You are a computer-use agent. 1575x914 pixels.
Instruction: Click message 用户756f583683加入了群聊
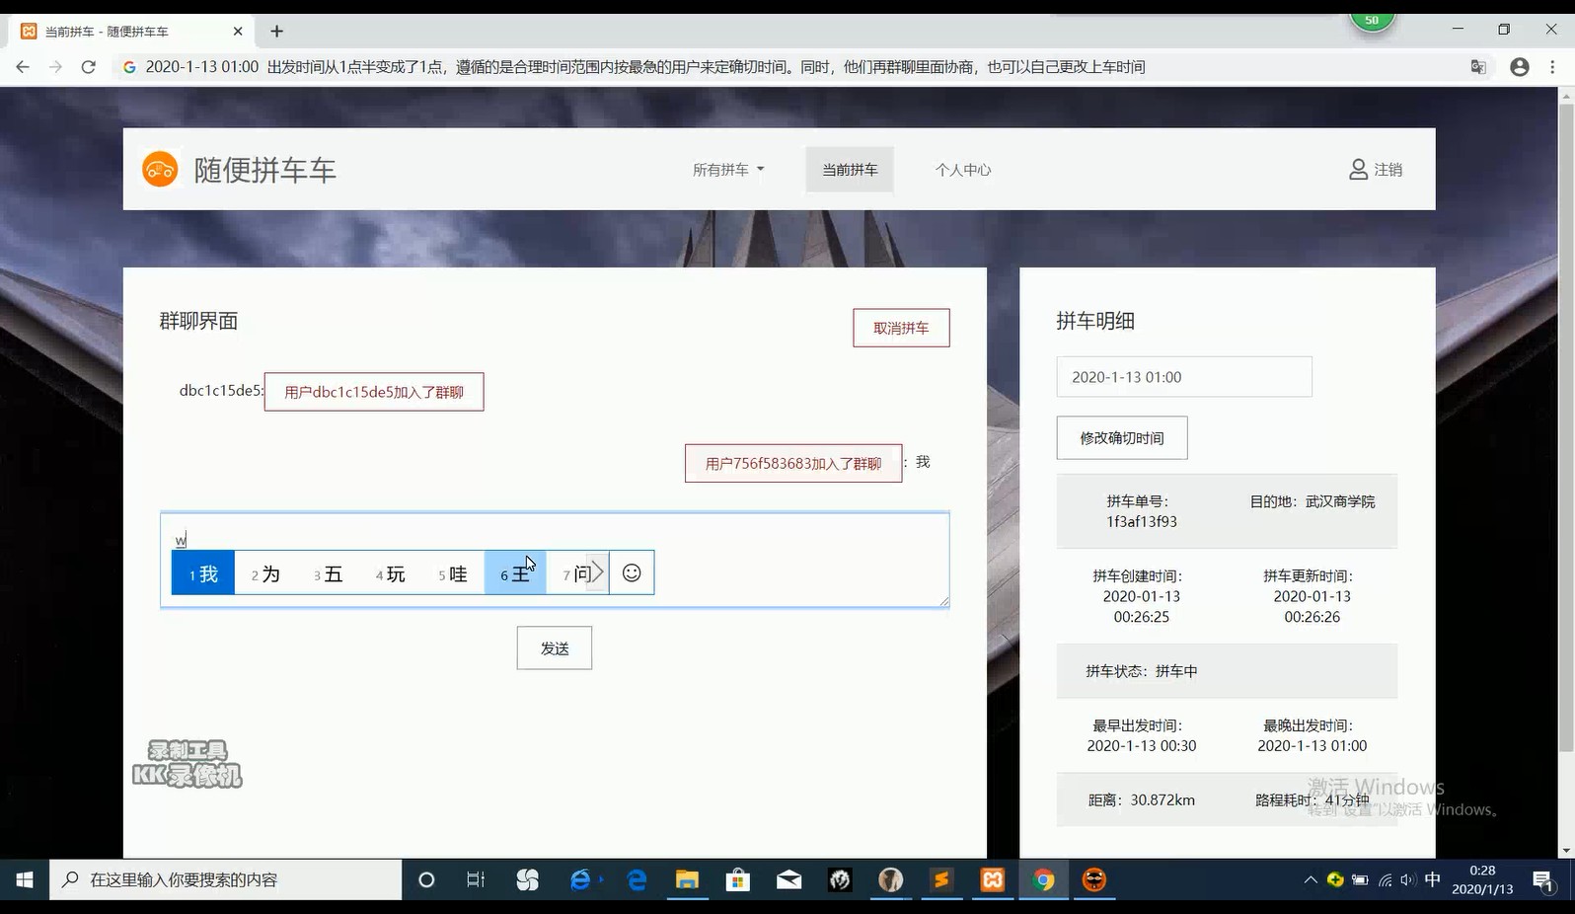coord(793,463)
